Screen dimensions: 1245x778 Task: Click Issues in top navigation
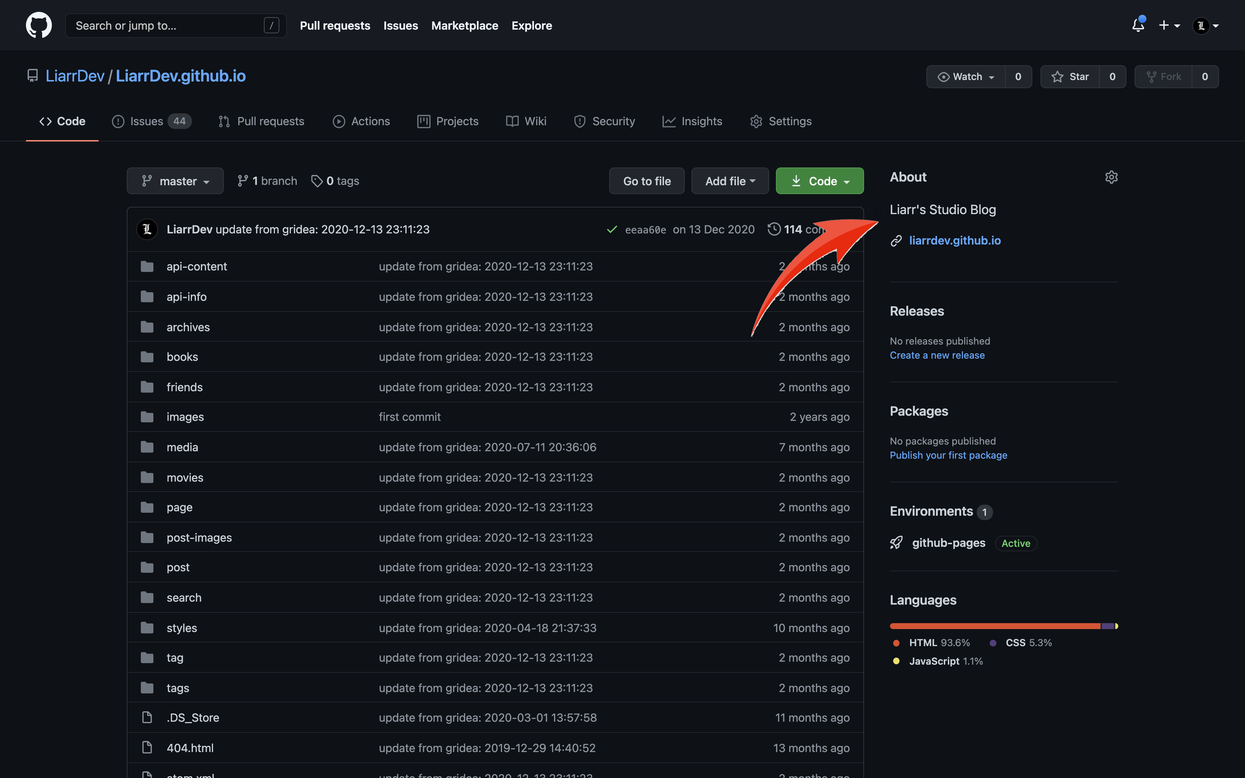click(400, 25)
